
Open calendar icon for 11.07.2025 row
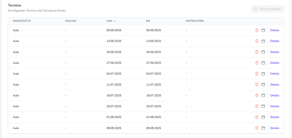pyautogui.click(x=263, y=85)
